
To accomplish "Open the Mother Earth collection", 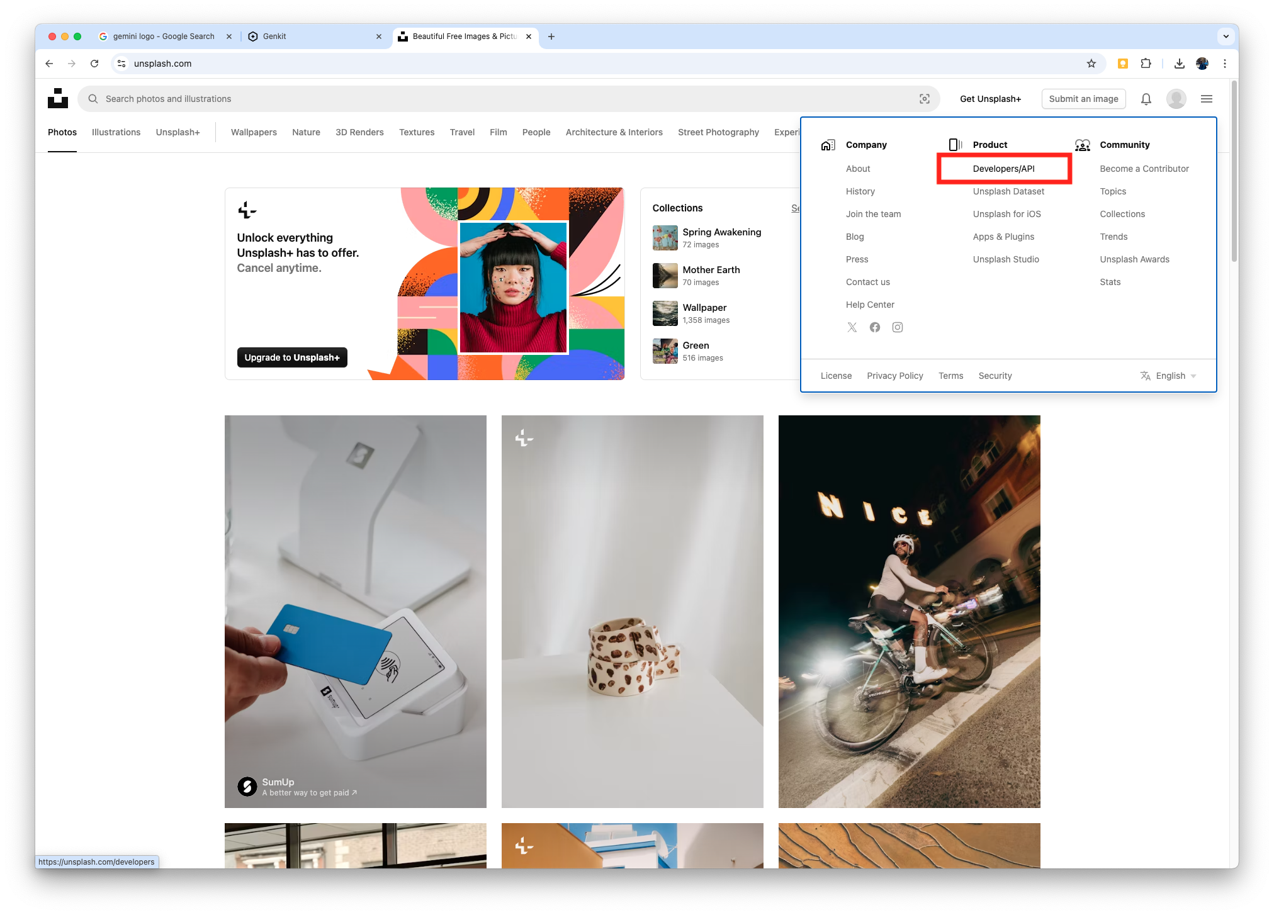I will [x=711, y=270].
